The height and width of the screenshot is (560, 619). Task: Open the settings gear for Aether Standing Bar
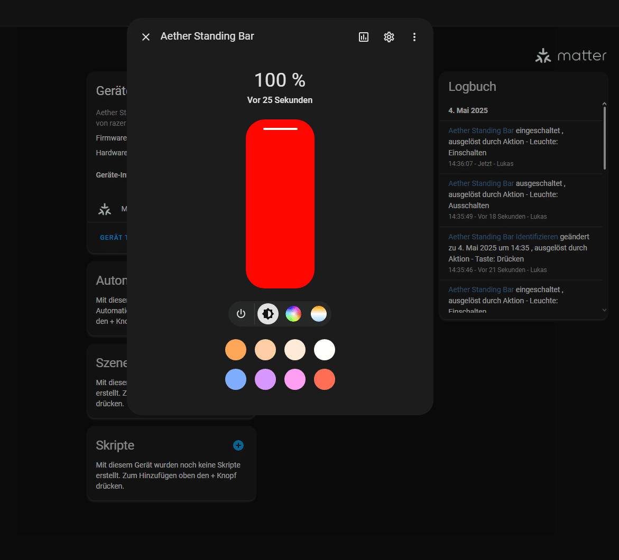tap(389, 37)
